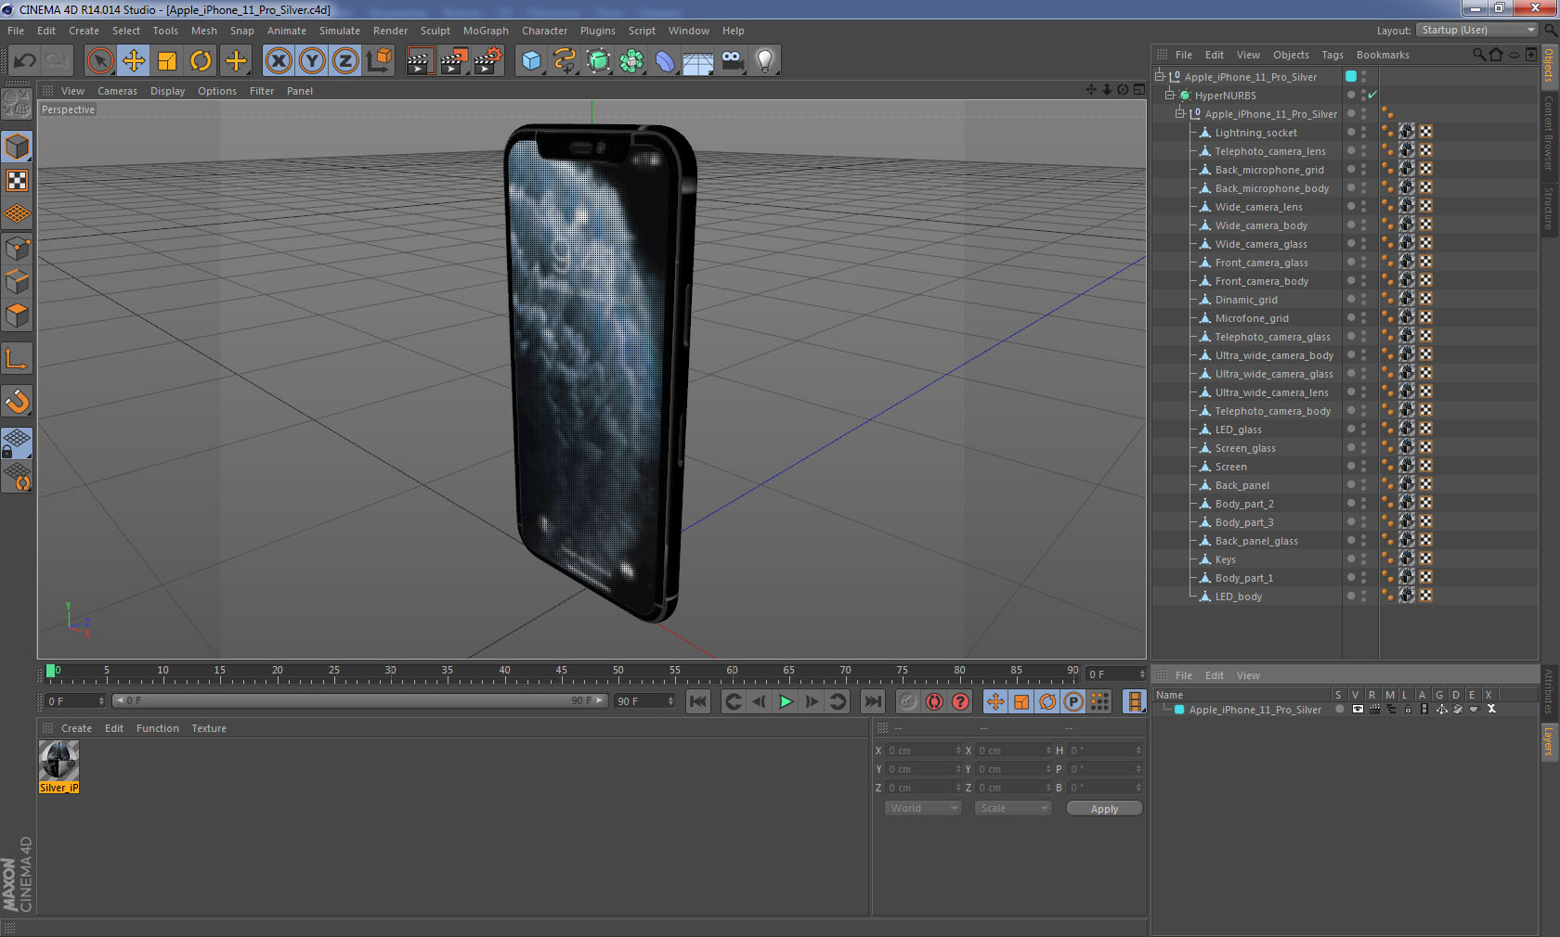Open Edit Render Settings

click(x=487, y=61)
